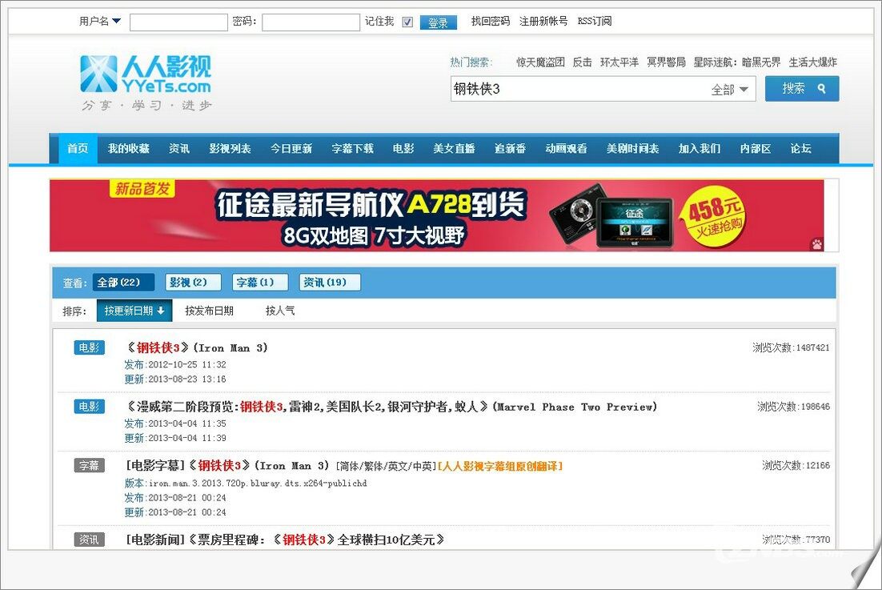Click the 征途 A728 navigator banner ad
882x590 pixels.
437,215
